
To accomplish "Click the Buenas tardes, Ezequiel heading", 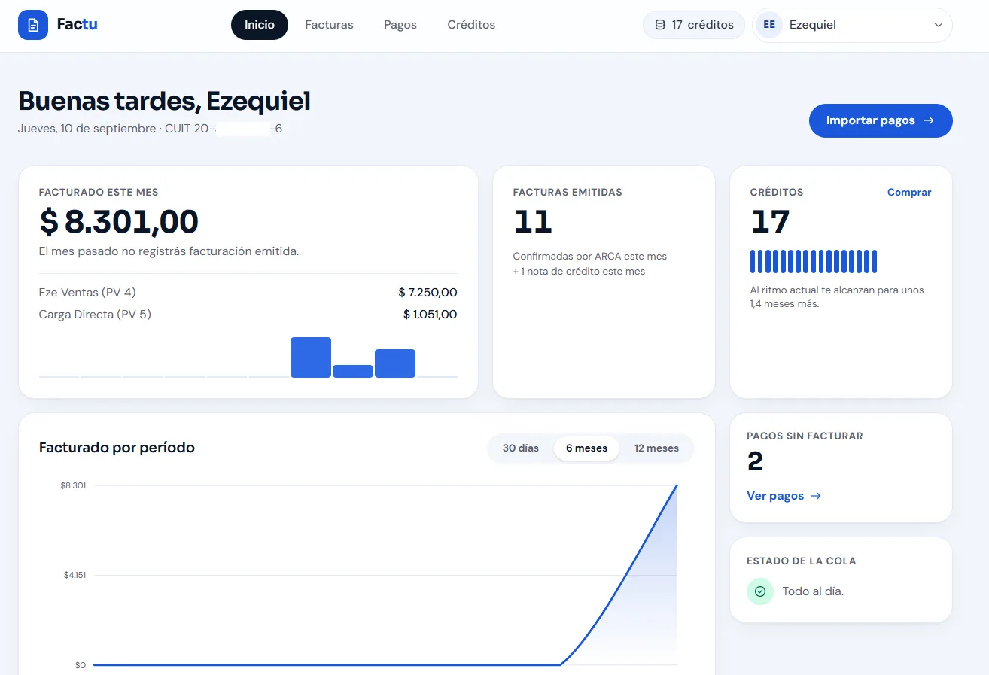I will (x=164, y=101).
